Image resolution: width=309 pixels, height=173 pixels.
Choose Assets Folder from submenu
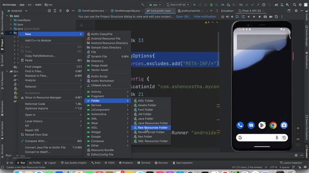pyautogui.click(x=151, y=105)
